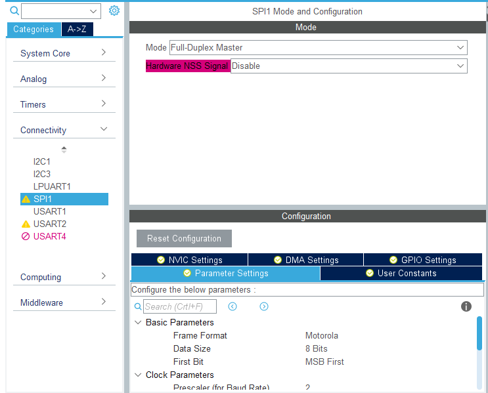Click the NVIC Settings check icon
Viewport: 488px width, 393px height.
pyautogui.click(x=161, y=260)
